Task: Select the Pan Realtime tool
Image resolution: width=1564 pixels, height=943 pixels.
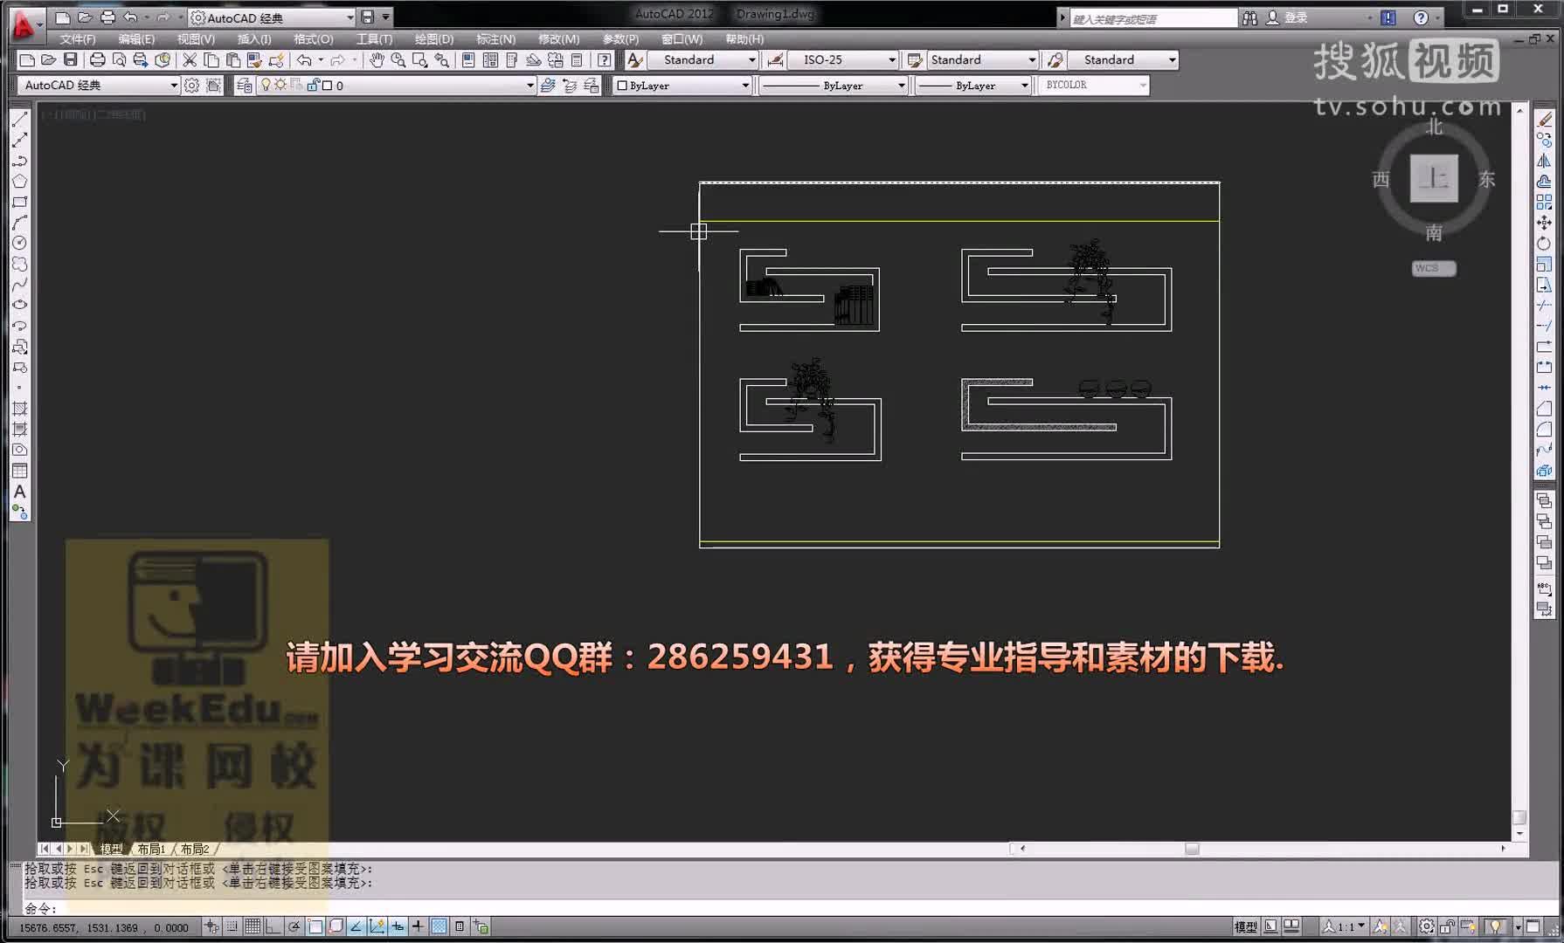Action: pyautogui.click(x=377, y=59)
